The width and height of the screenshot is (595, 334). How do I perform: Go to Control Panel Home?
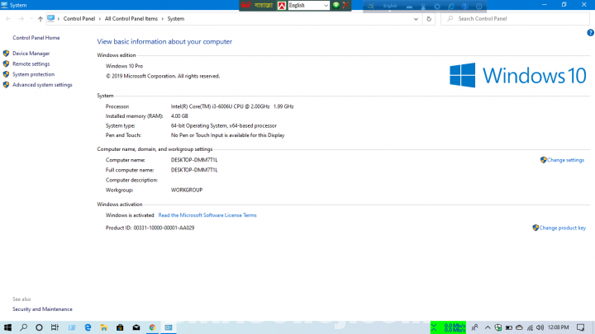(36, 38)
